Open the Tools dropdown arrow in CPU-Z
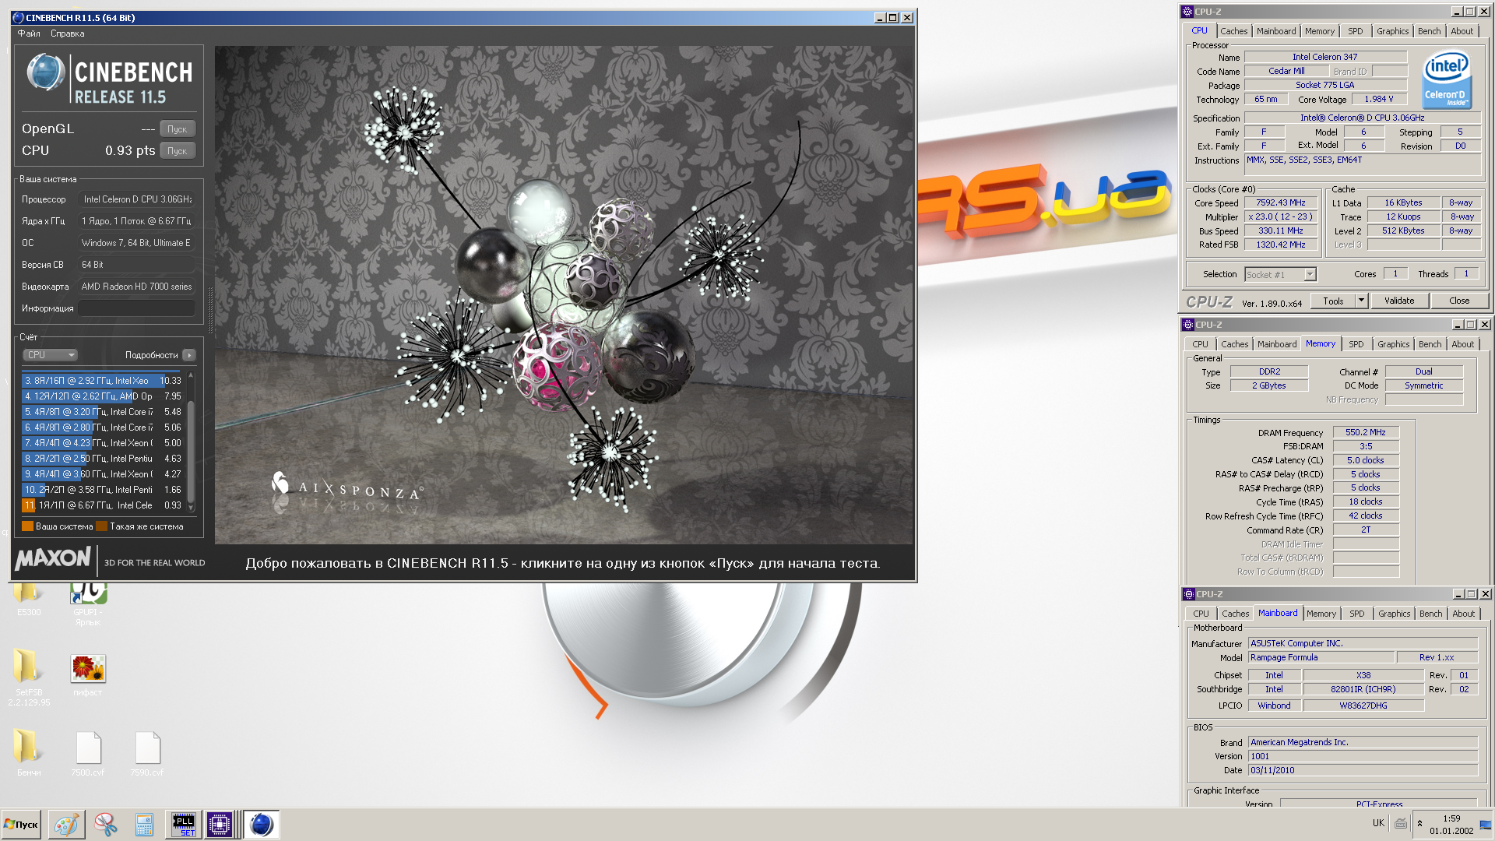Image resolution: width=1495 pixels, height=841 pixels. point(1362,301)
